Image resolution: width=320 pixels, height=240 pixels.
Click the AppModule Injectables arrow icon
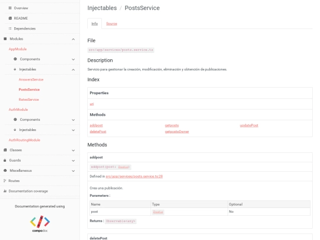click(15, 69)
